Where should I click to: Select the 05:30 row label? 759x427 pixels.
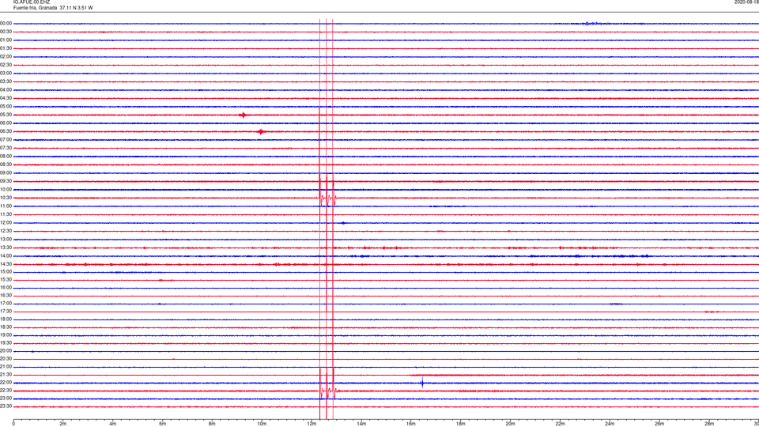[6, 115]
